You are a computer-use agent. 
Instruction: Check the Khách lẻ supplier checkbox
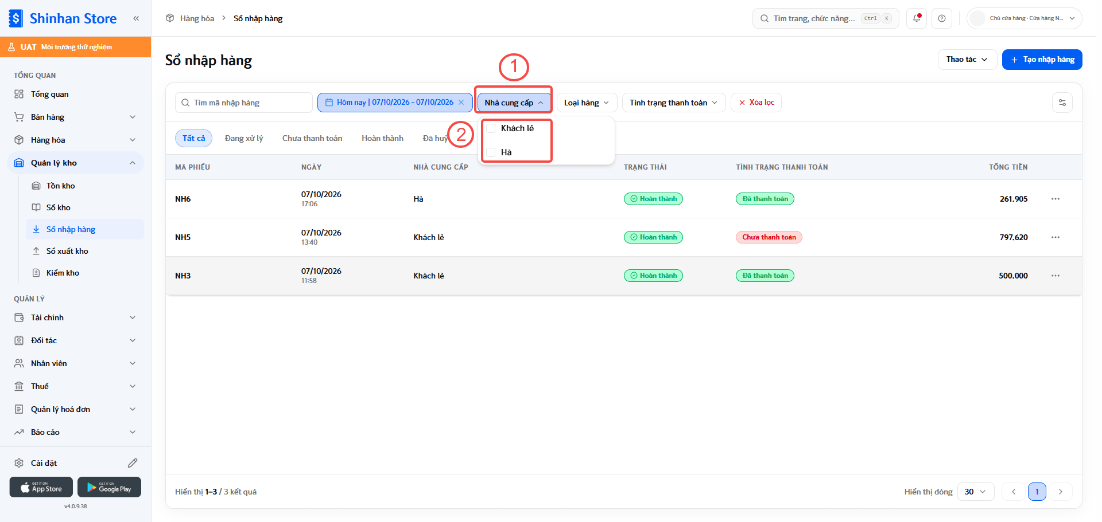pyautogui.click(x=491, y=128)
